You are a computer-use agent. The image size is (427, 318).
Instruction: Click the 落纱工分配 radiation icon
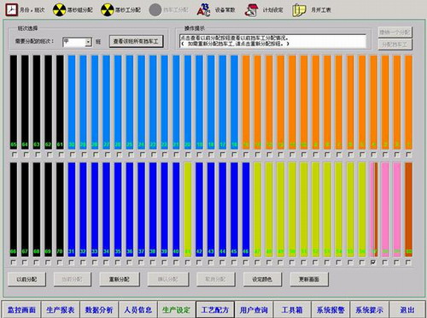click(108, 10)
